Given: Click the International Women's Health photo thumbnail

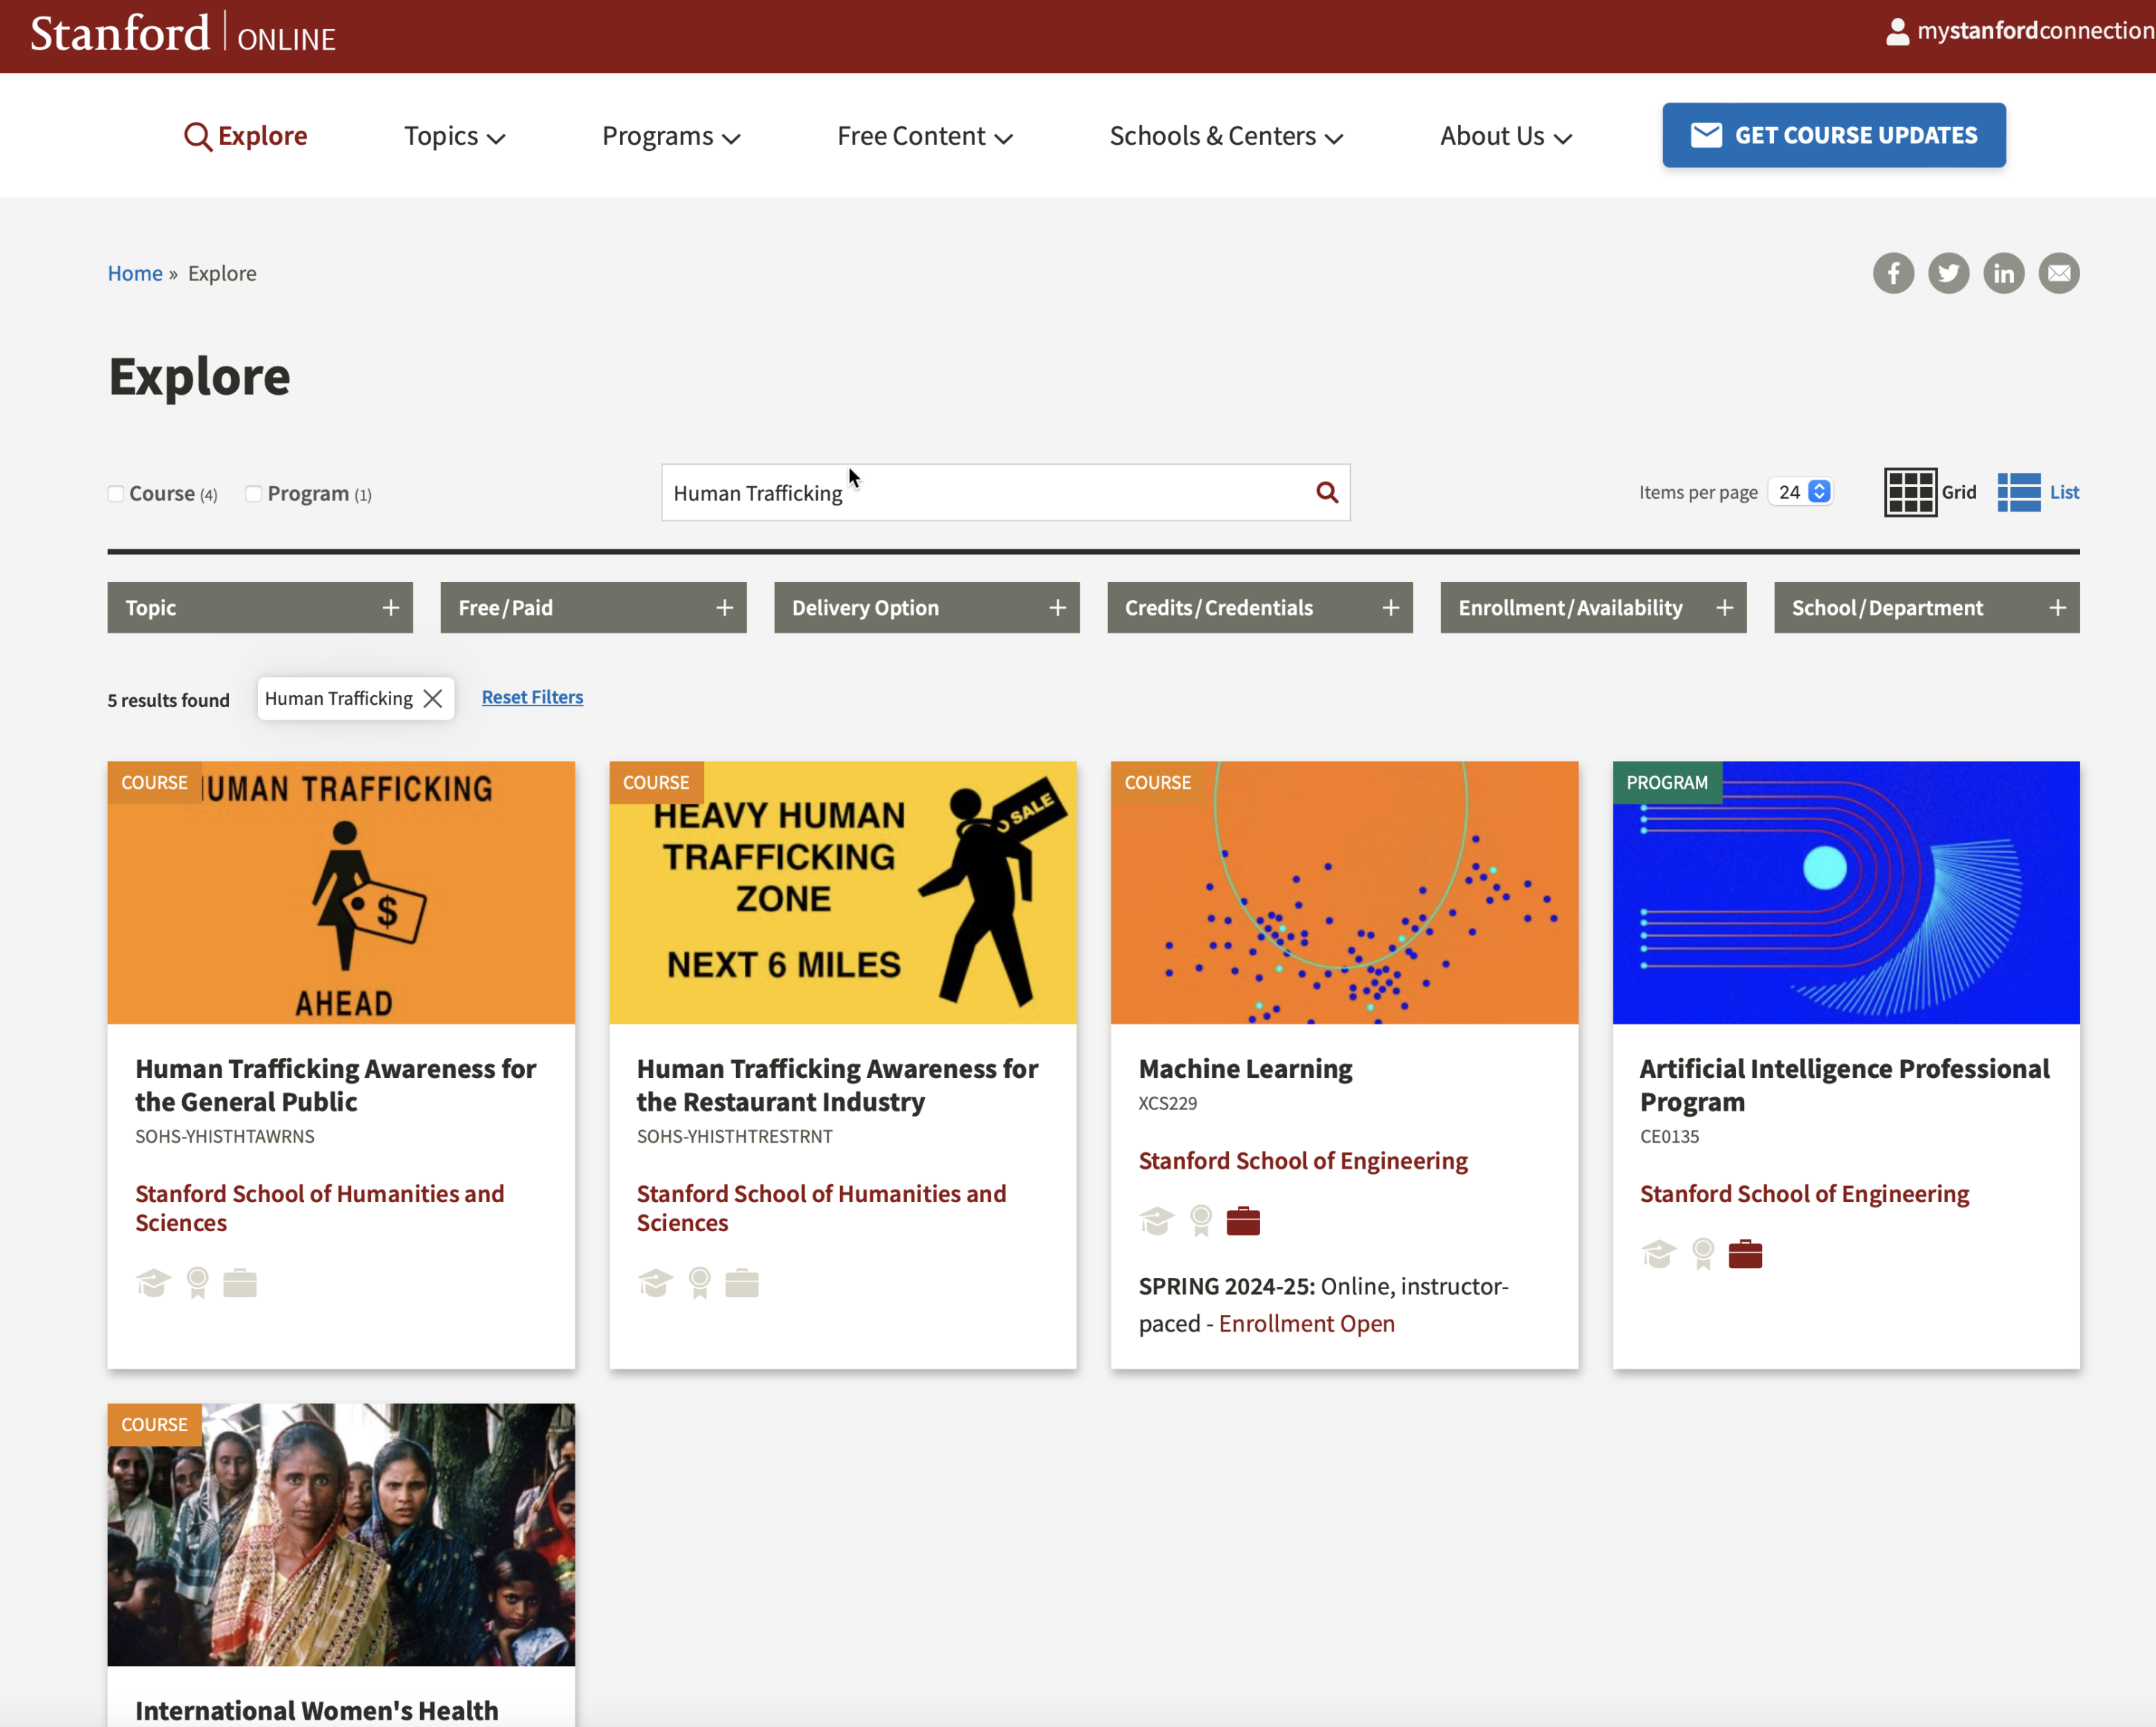Looking at the screenshot, I should coord(341,1535).
